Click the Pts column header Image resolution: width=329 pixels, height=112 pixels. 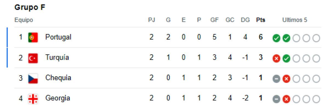[260, 20]
